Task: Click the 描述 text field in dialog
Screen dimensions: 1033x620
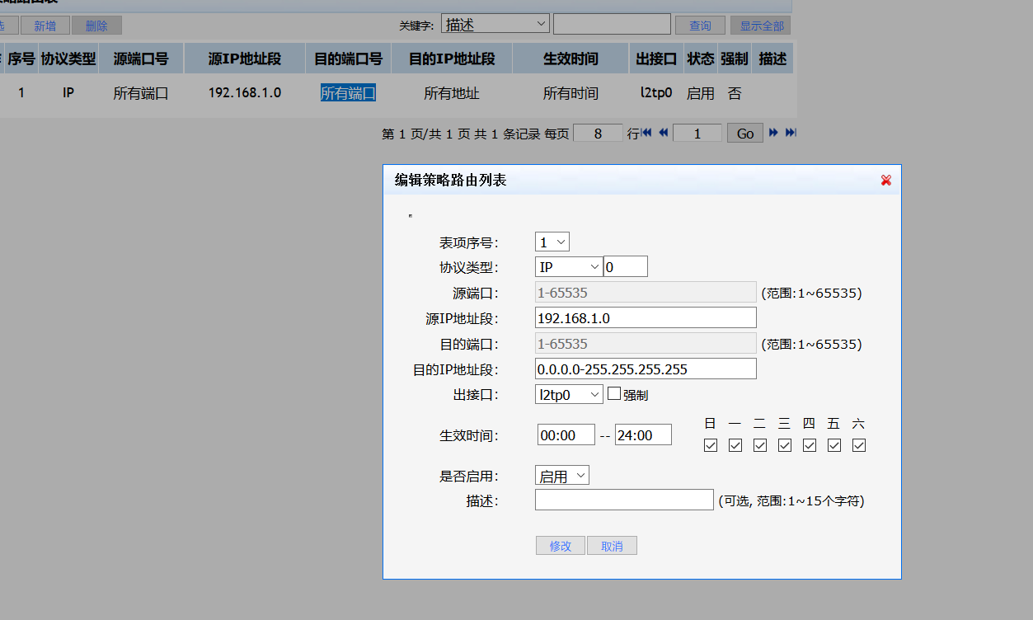Action: (x=624, y=500)
